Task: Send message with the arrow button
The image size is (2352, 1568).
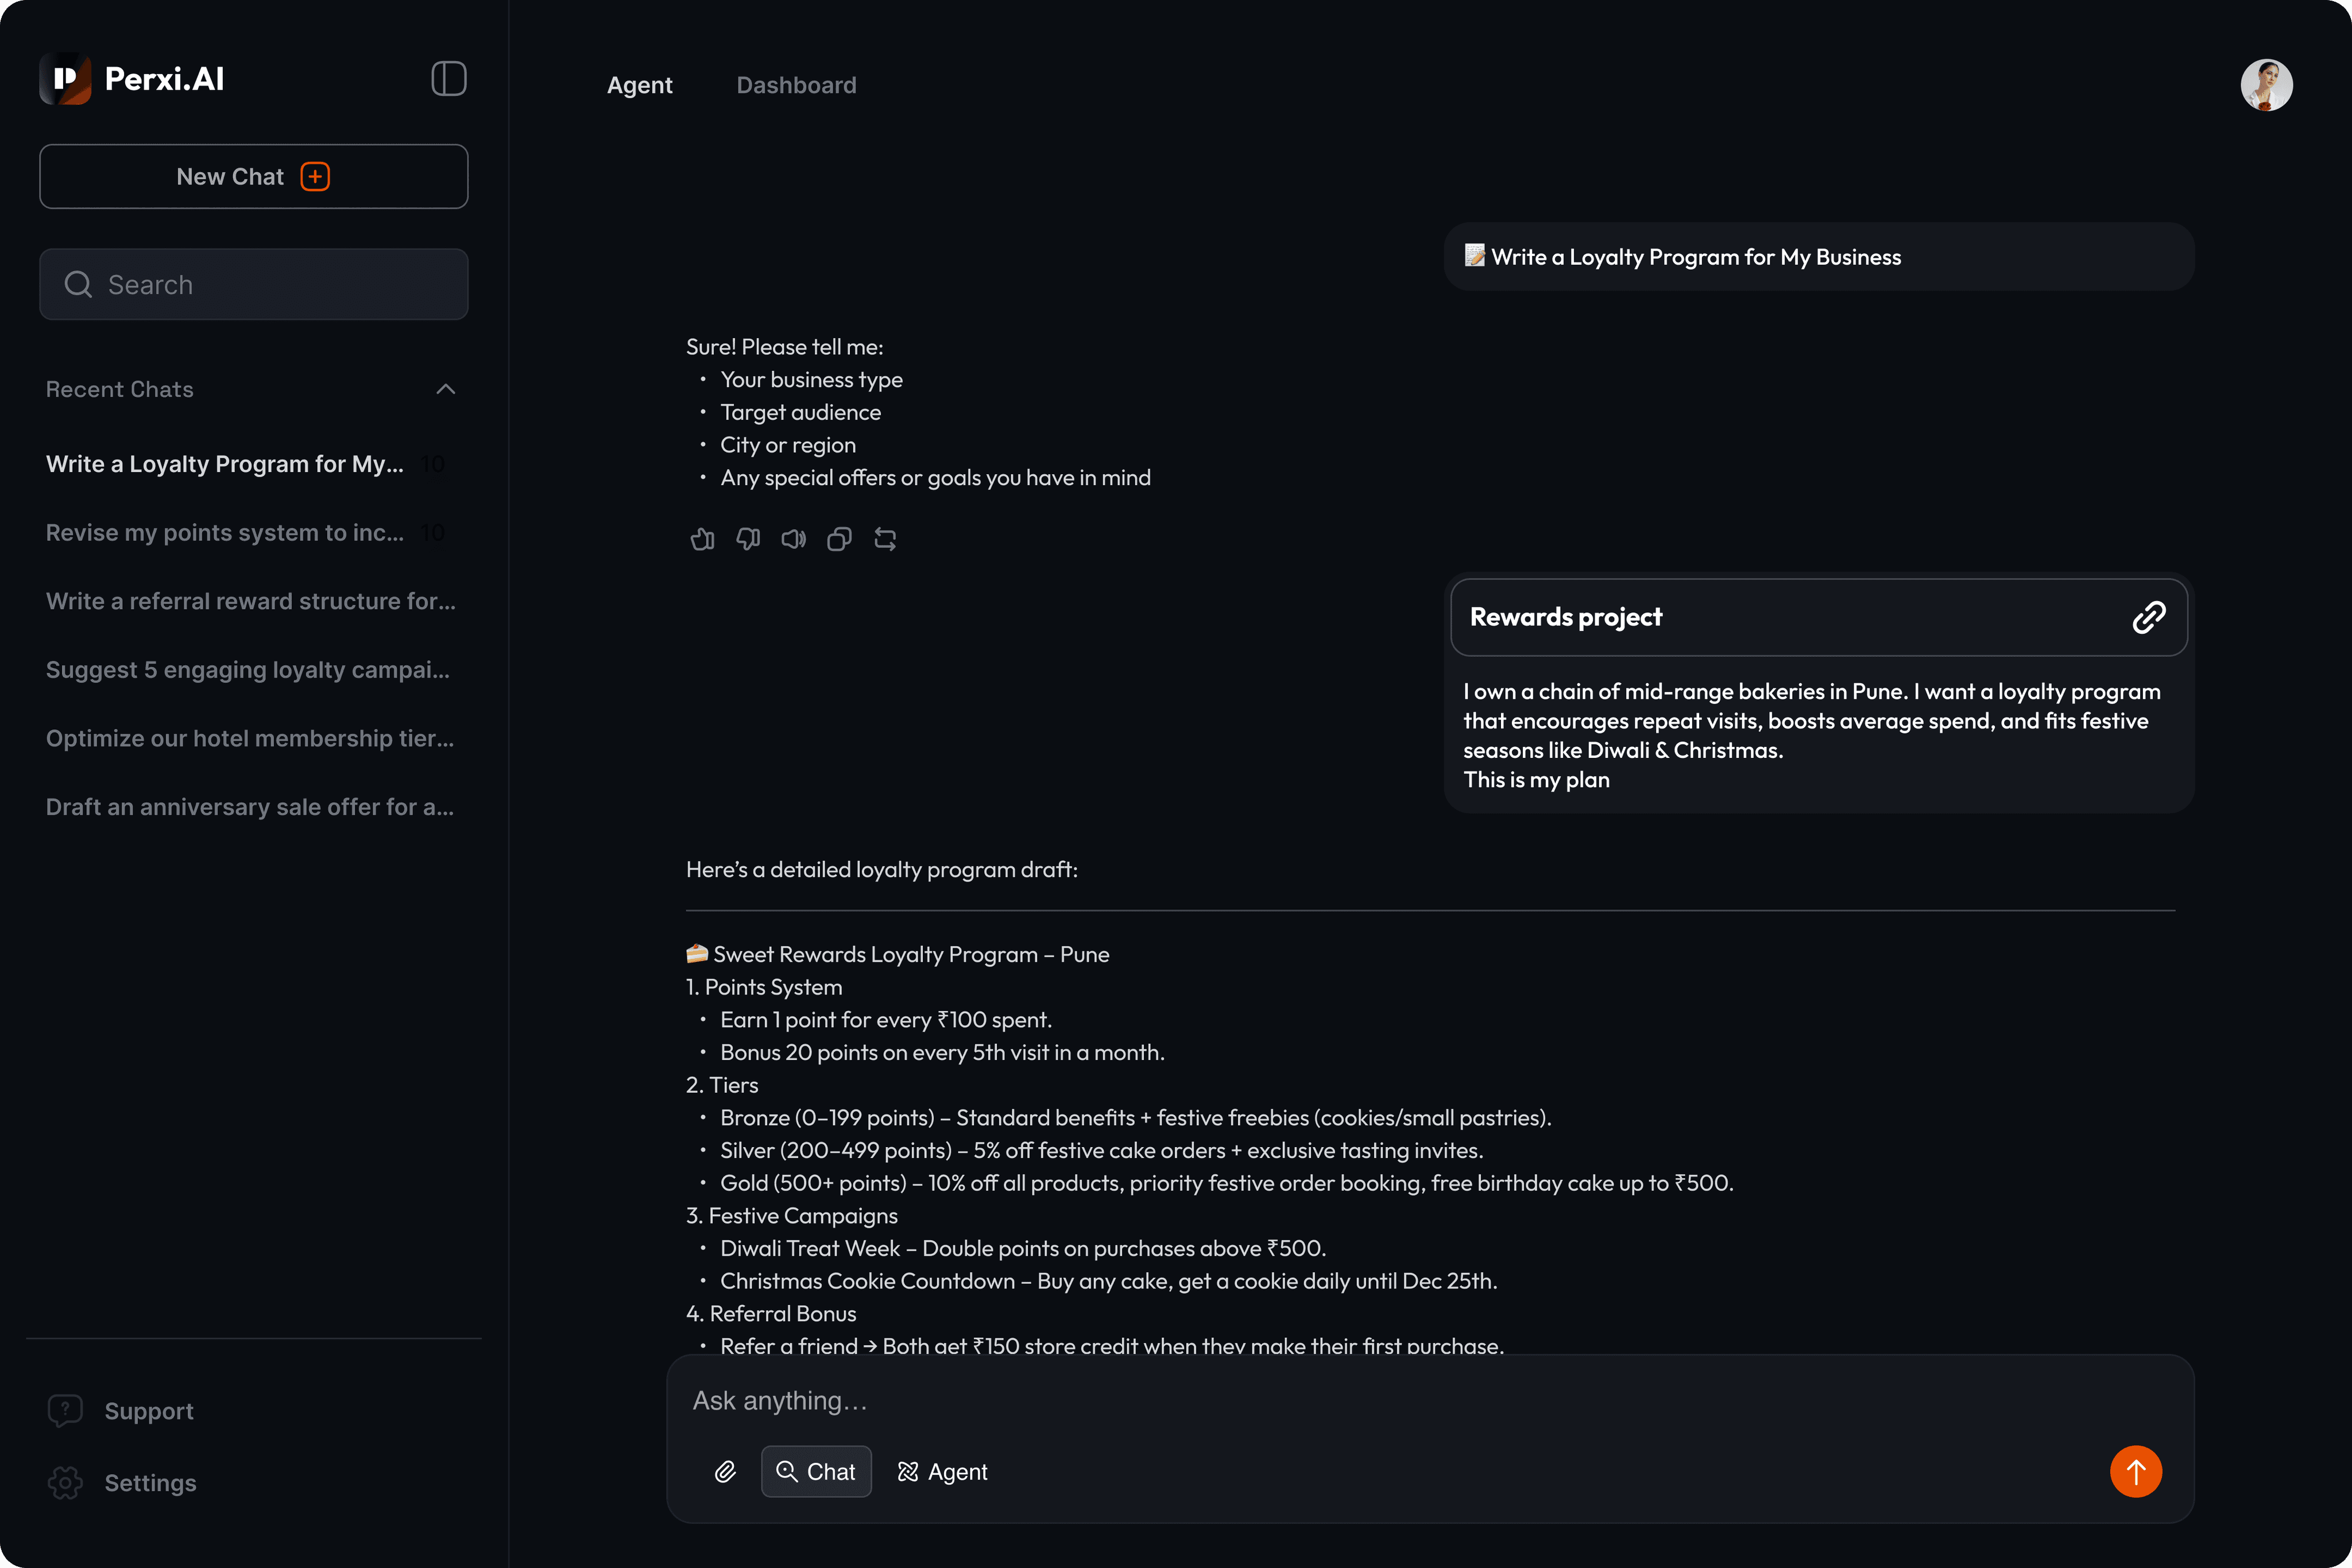Action: coord(2136,1471)
